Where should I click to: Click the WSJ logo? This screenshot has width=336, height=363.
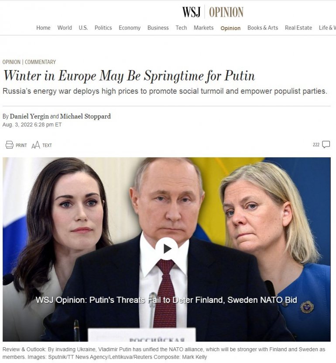(191, 12)
